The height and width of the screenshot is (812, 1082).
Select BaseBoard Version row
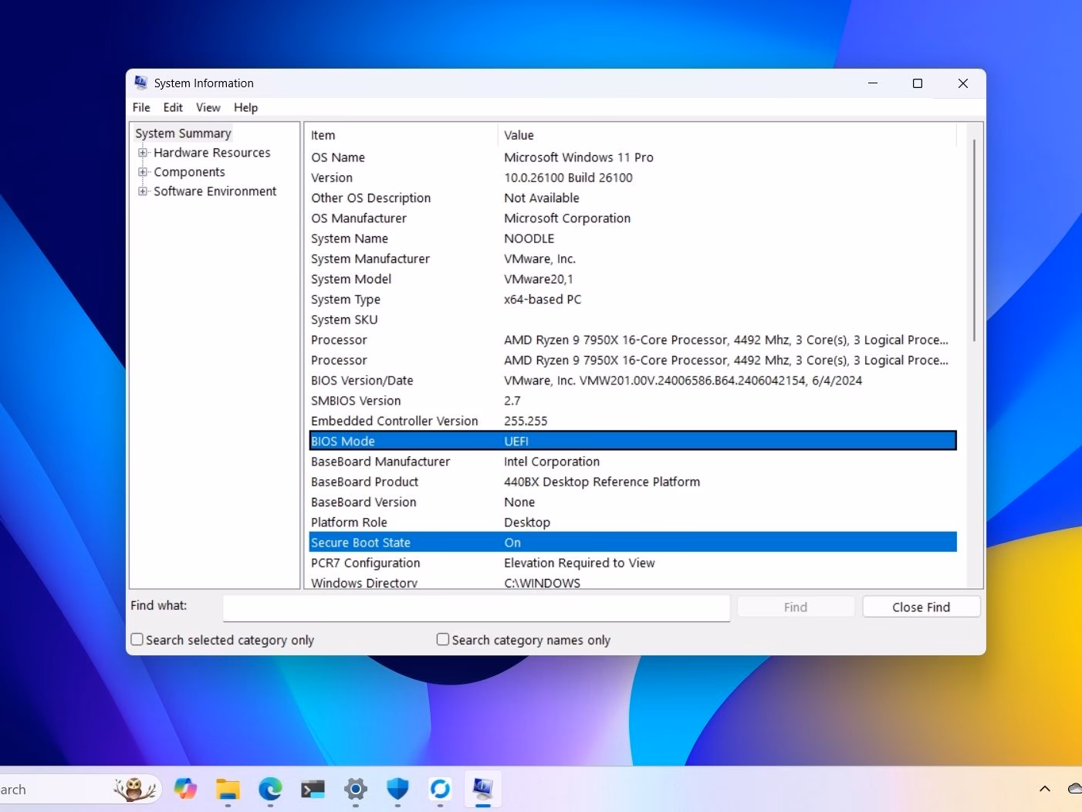click(x=633, y=502)
